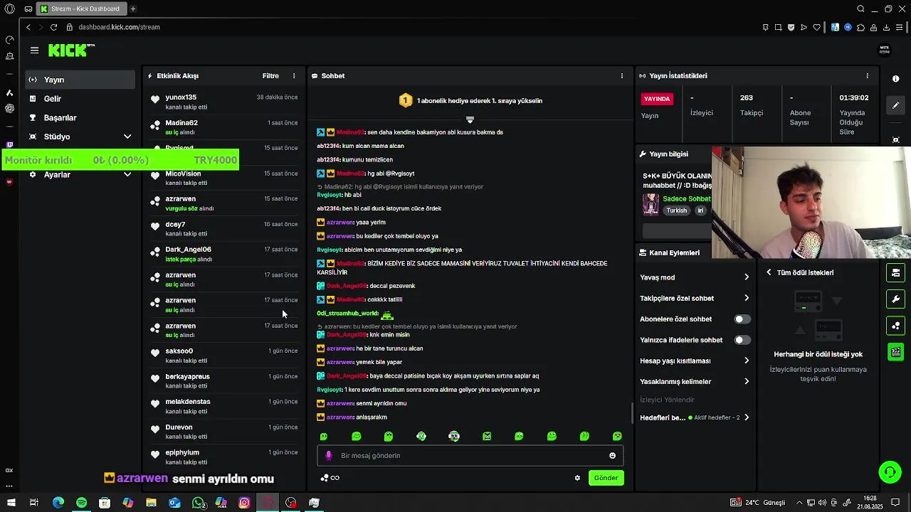This screenshot has width=911, height=512.
Task: Open the Yayın İstatistikleri three-dot menu
Action: 867,76
